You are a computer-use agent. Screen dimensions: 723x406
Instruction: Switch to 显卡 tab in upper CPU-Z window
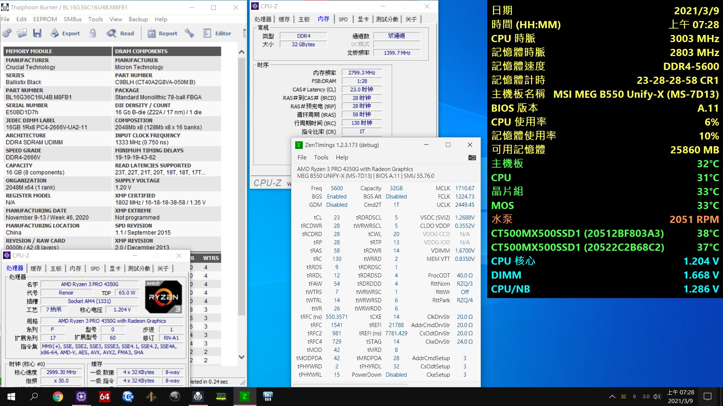(x=363, y=19)
